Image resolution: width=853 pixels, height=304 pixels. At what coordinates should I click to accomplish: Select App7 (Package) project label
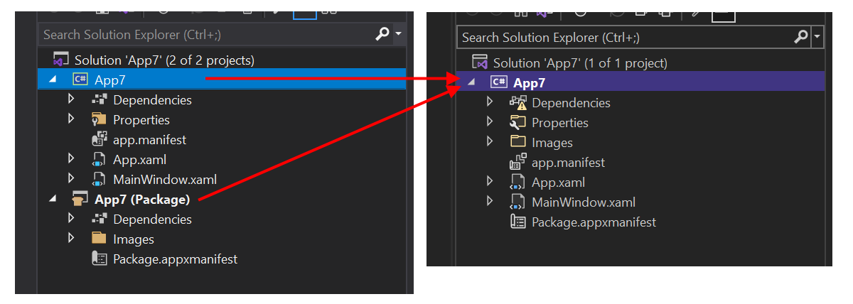[x=142, y=200]
